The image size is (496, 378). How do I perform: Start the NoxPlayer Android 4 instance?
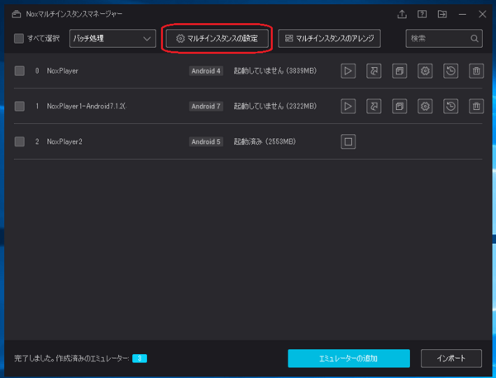pos(348,71)
